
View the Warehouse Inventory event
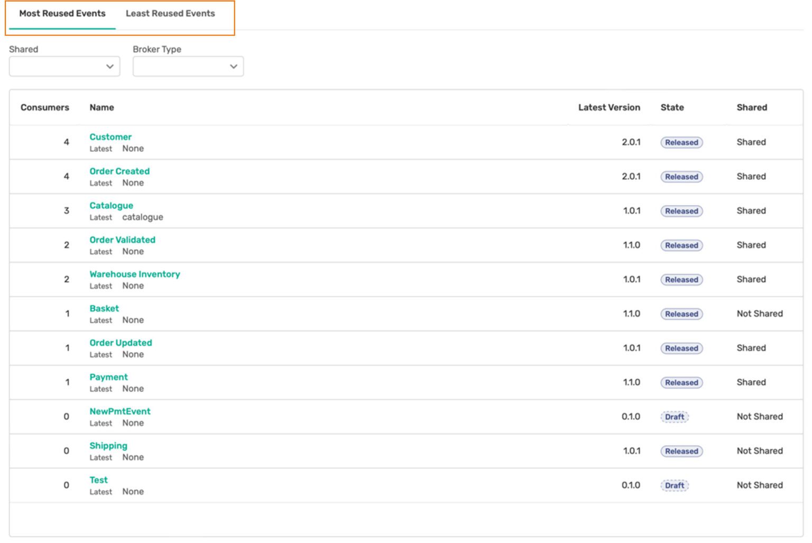click(135, 274)
